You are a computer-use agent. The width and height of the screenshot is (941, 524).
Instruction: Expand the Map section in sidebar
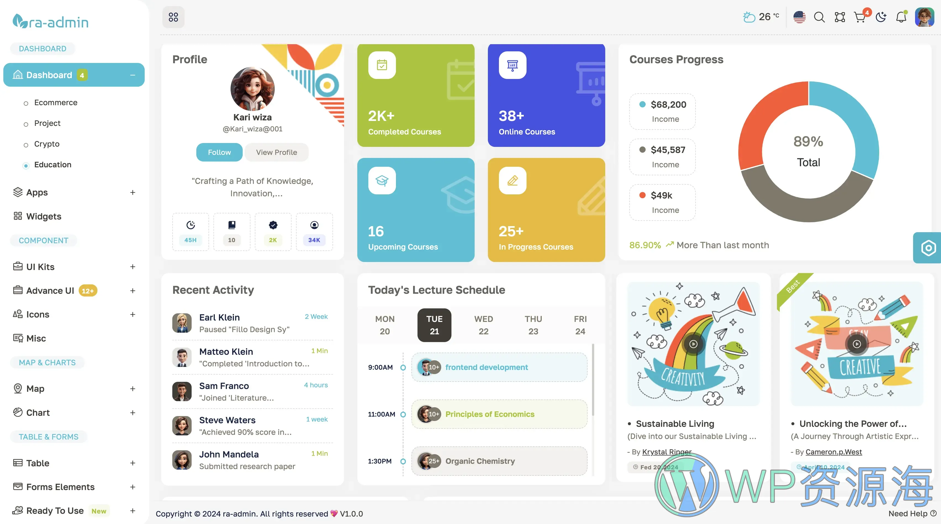(x=132, y=388)
